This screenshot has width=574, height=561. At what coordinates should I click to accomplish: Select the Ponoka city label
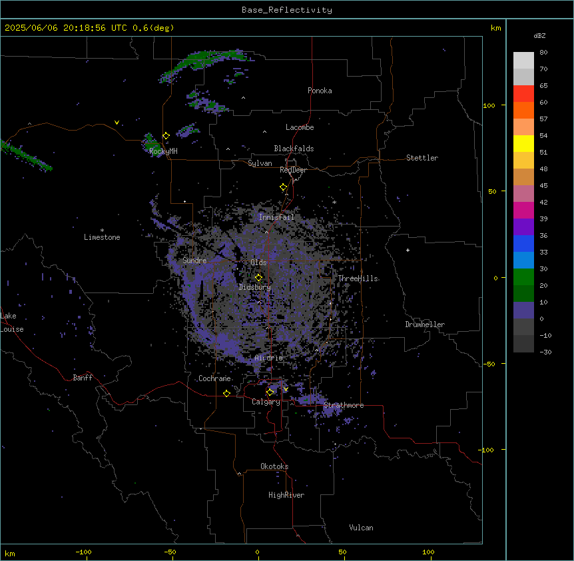click(320, 91)
